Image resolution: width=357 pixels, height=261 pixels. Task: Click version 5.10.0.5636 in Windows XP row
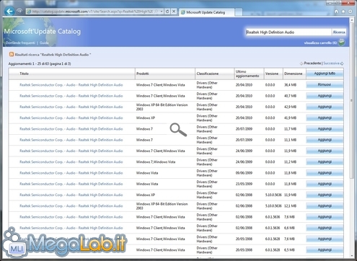(x=273, y=195)
